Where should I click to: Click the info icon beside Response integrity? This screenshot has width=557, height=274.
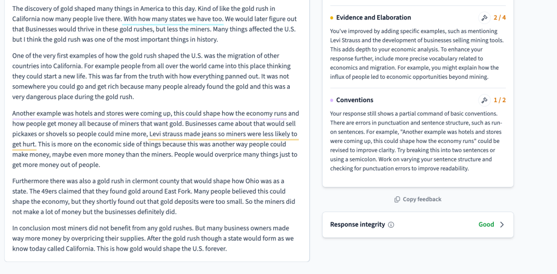(391, 225)
